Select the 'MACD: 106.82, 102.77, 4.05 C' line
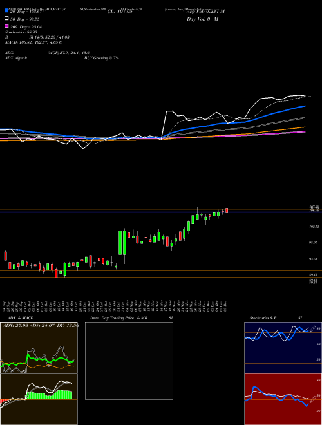 tap(33, 42)
